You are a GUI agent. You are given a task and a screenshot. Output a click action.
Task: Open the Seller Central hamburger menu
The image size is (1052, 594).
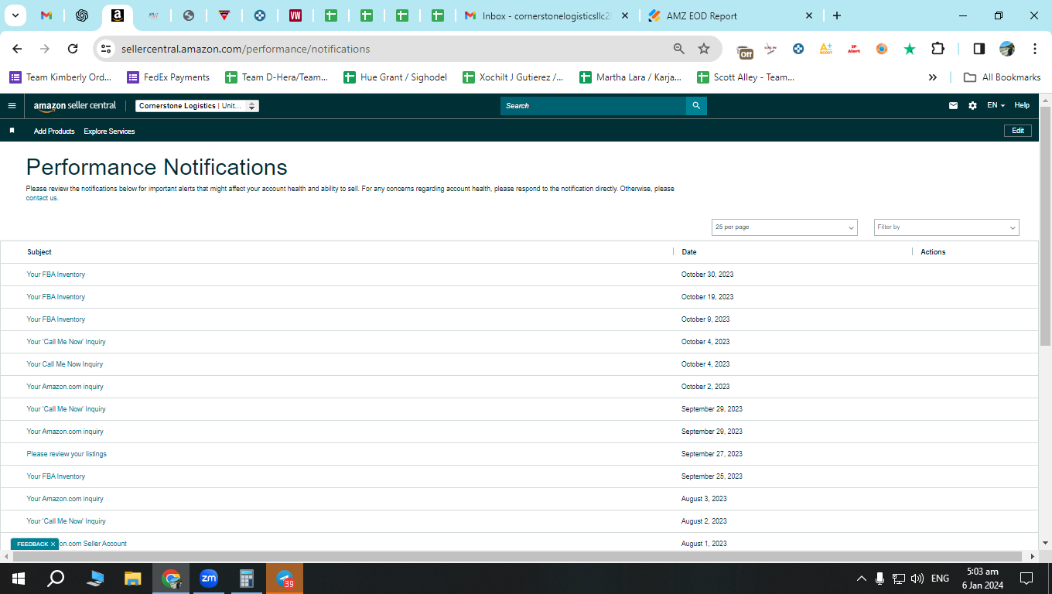(x=12, y=106)
